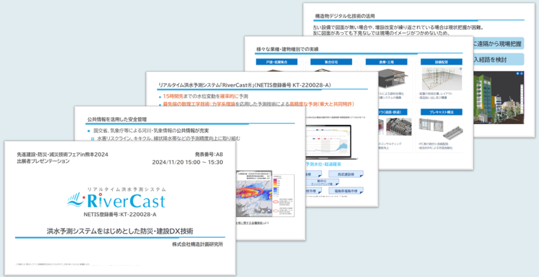Select the 'プレキャスト構法' category label
This screenshot has width=539, height=277.
coord(441,112)
